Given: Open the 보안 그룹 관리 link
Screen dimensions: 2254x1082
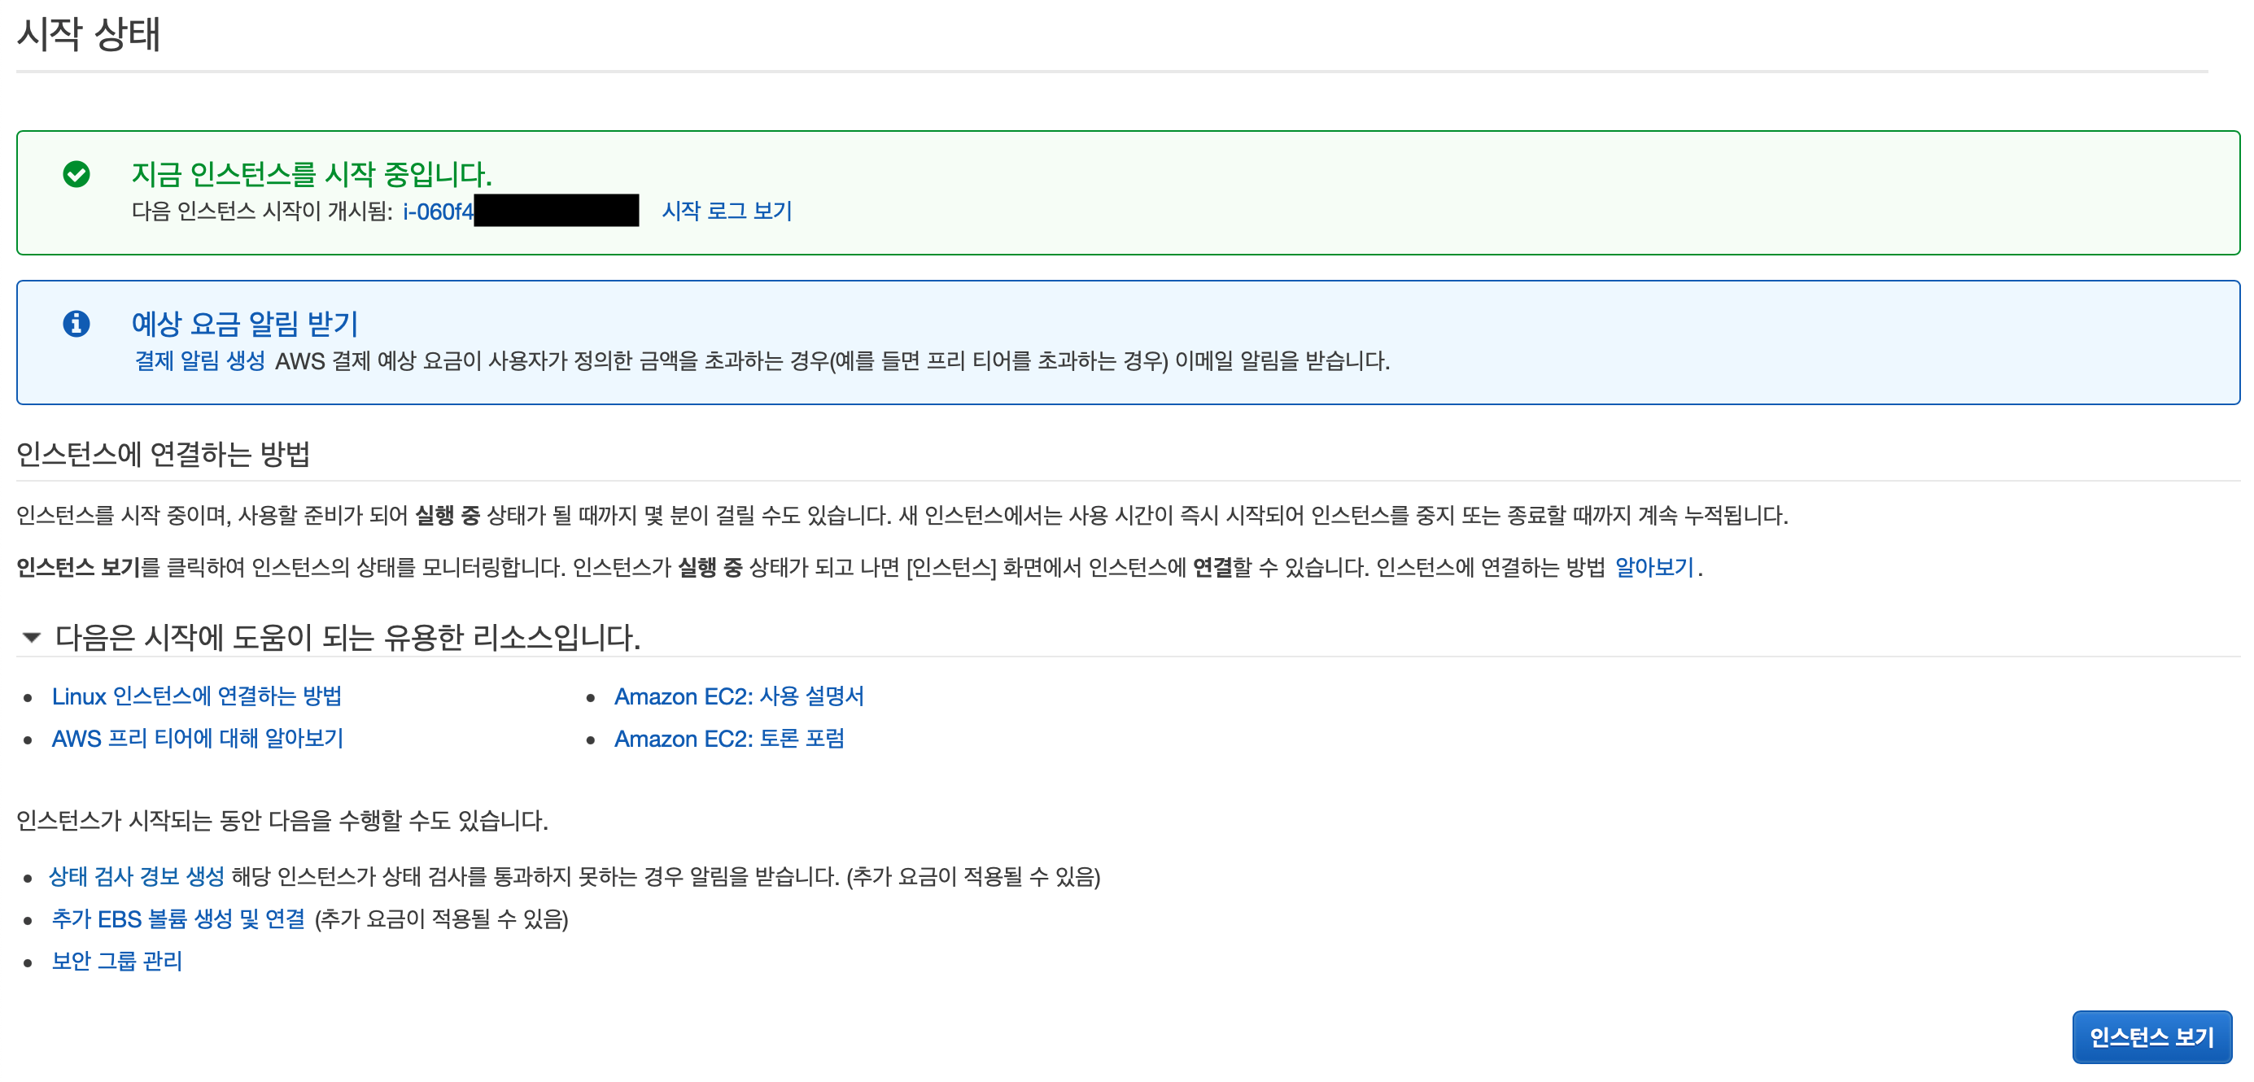Looking at the screenshot, I should (116, 961).
